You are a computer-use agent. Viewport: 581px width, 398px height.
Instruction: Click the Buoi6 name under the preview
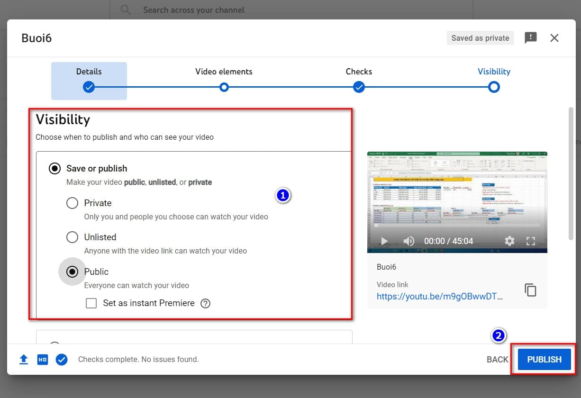pos(386,267)
